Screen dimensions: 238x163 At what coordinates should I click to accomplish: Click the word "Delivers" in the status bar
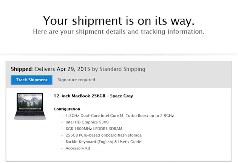pyautogui.click(x=45, y=69)
